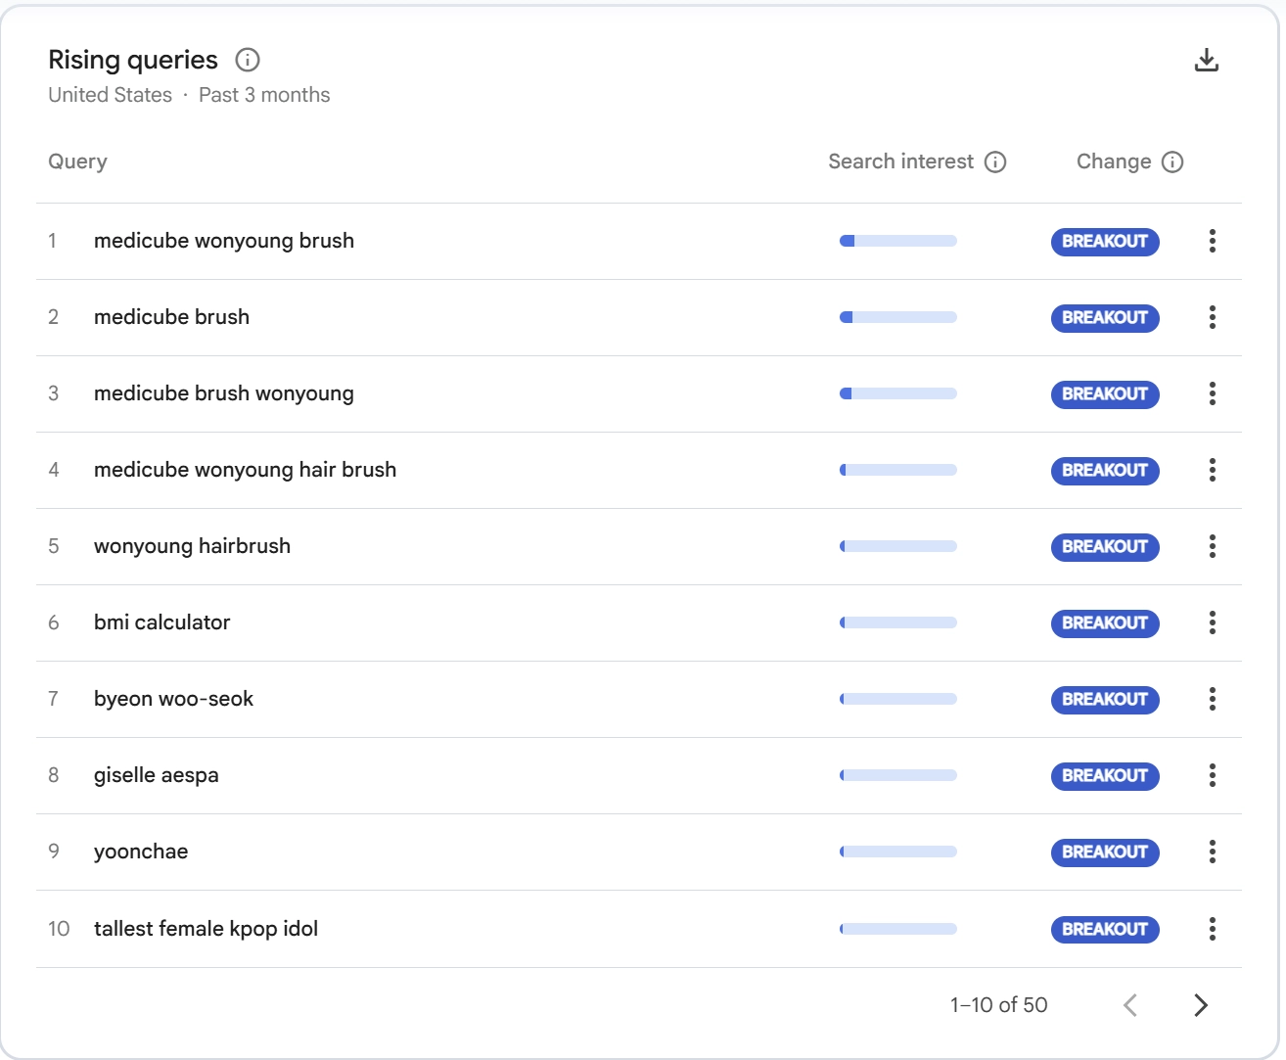The height and width of the screenshot is (1060, 1286).
Task: Click BREAKOUT badge for medicube wonyoung brush
Action: [1105, 242]
